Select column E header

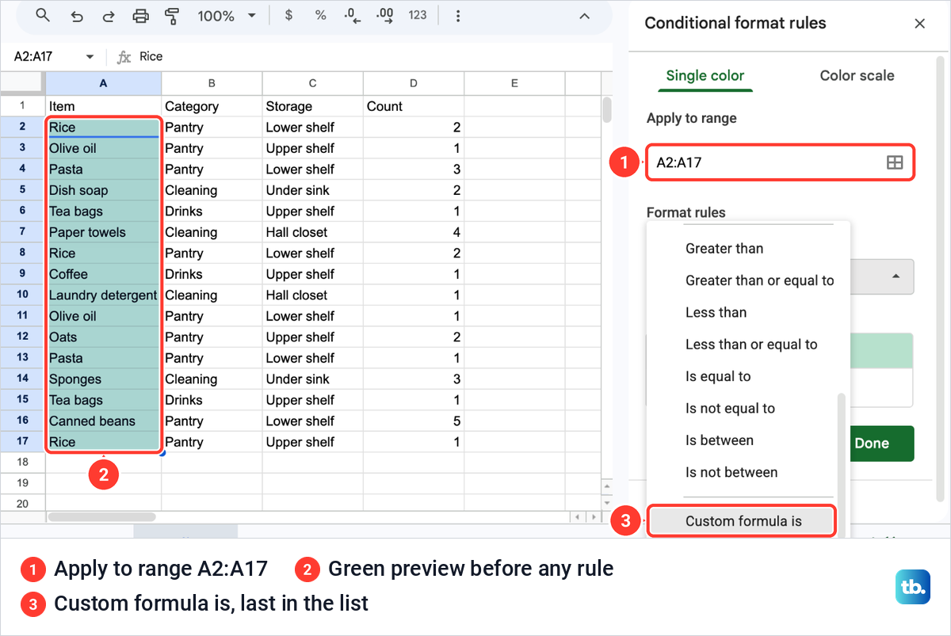click(x=514, y=82)
